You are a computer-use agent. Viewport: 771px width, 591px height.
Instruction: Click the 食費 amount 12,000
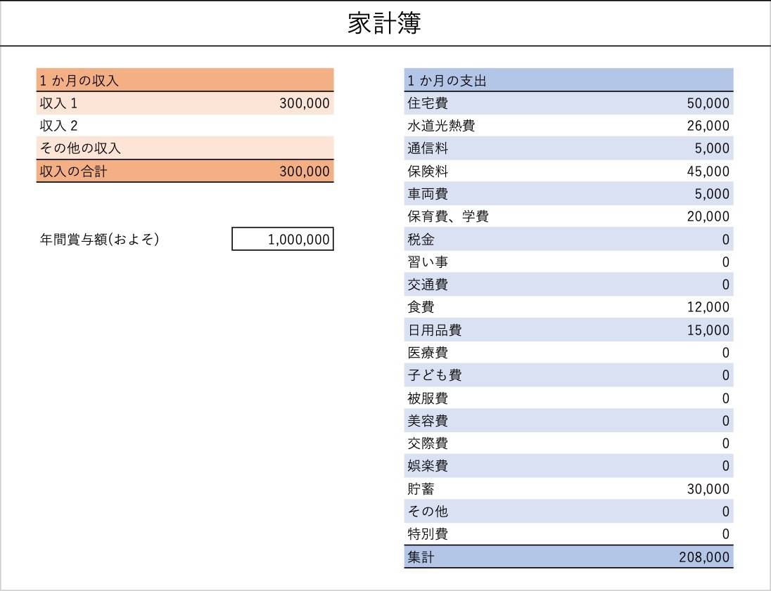[708, 308]
